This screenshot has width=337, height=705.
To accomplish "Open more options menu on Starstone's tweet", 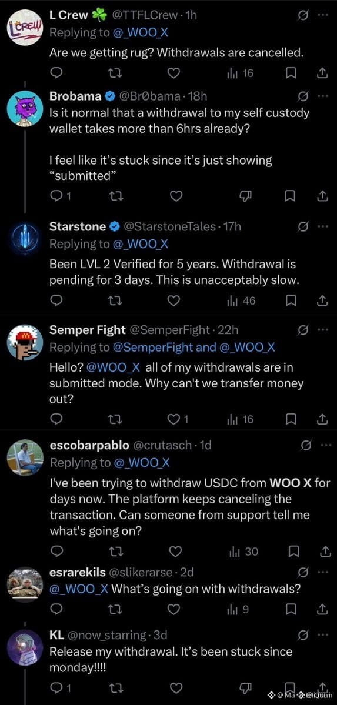I will click(x=323, y=226).
